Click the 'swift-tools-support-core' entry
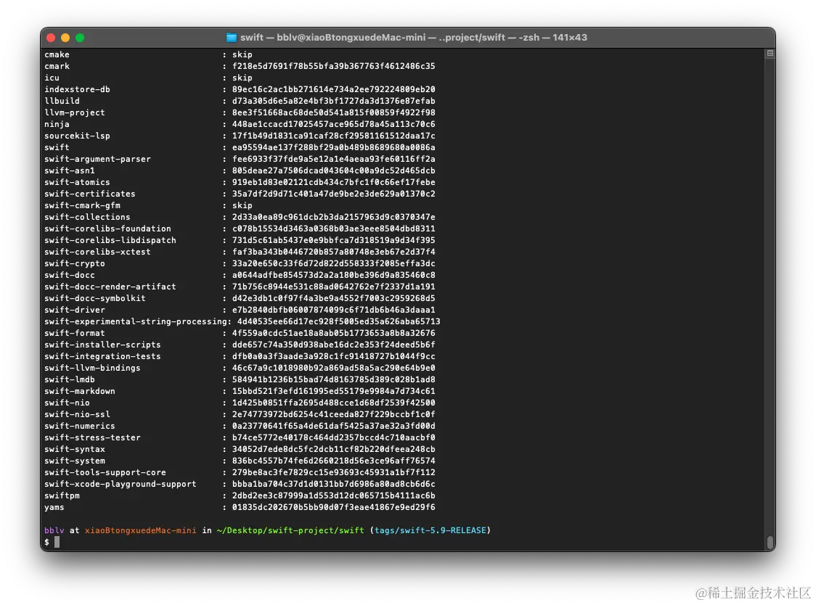This screenshot has height=605, width=816. click(105, 473)
